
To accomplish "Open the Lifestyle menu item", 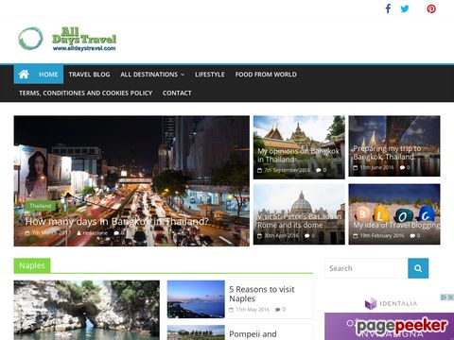I will tap(210, 75).
